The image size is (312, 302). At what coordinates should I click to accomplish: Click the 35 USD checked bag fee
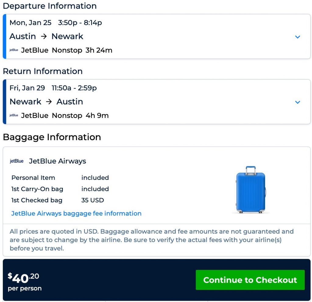93,200
